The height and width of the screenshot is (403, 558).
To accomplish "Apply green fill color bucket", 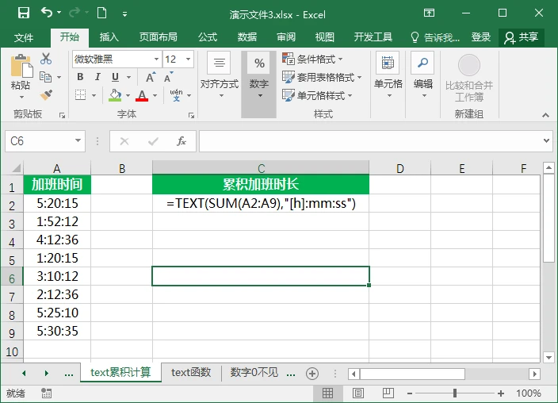I will pyautogui.click(x=115, y=95).
